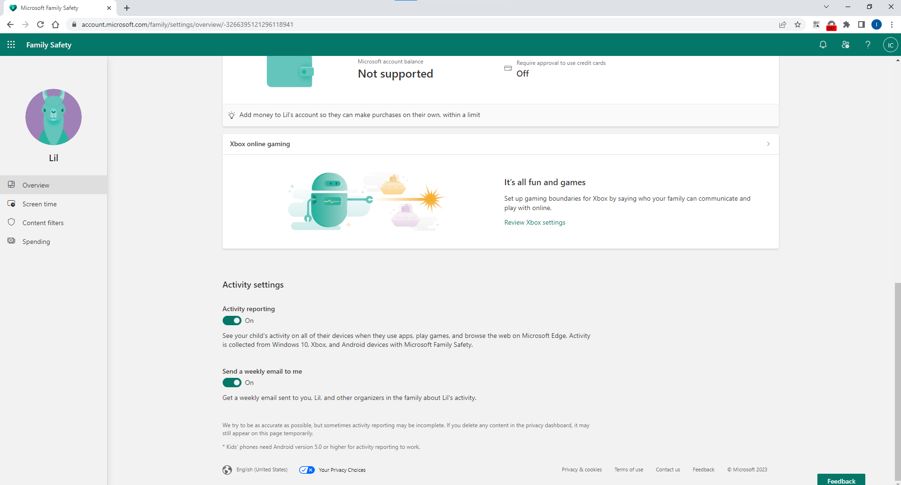Image resolution: width=901 pixels, height=485 pixels.
Task: Open the tab search dropdown arrow
Action: click(826, 7)
